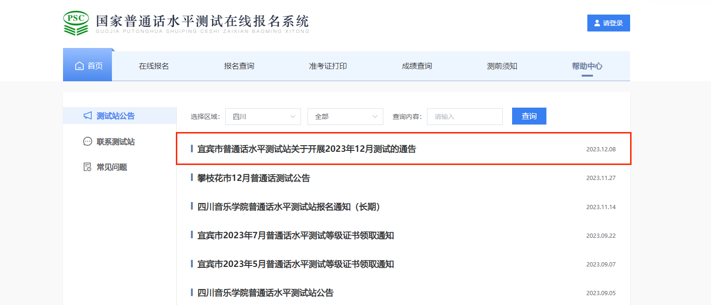711x305 pixels.
Task: Open 成绩查询 navigation item
Action: click(417, 66)
